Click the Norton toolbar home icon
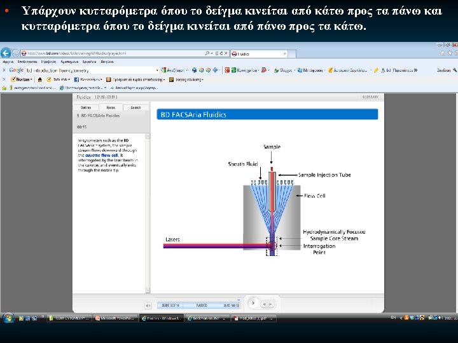The image size is (458, 343). [40, 79]
